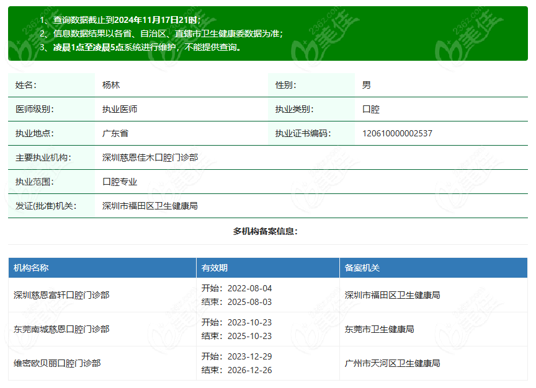The image size is (536, 388).
Task: Click the start date 2022-08-04
Action: [249, 288]
